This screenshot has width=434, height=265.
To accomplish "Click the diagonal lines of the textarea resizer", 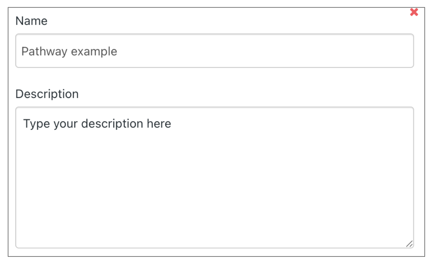I will point(409,243).
